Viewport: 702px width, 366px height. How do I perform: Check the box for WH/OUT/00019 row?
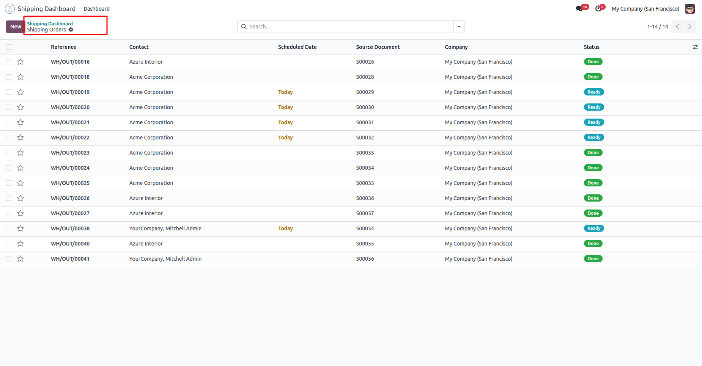tap(9, 92)
